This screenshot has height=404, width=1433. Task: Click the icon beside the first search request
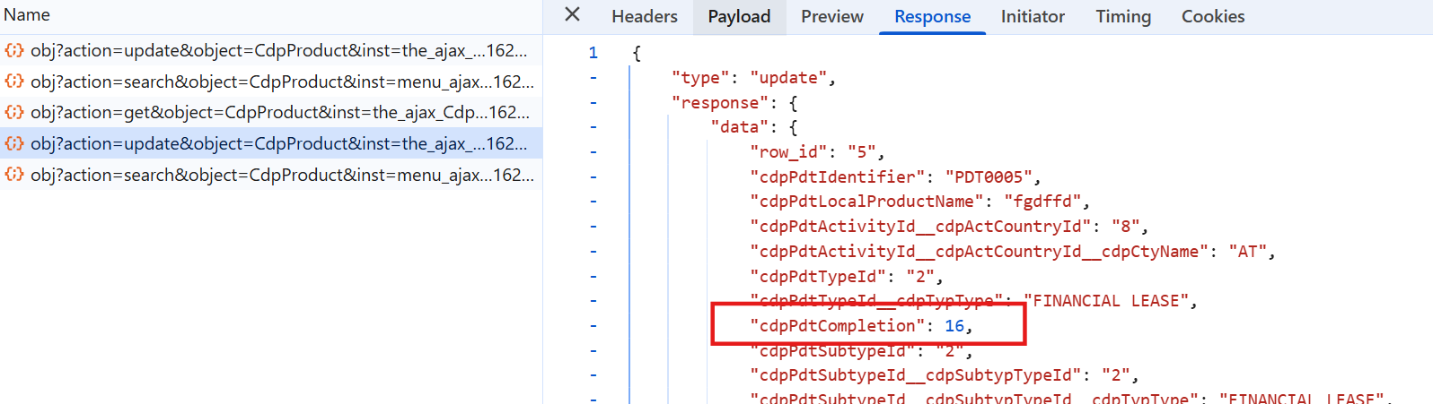(x=14, y=82)
